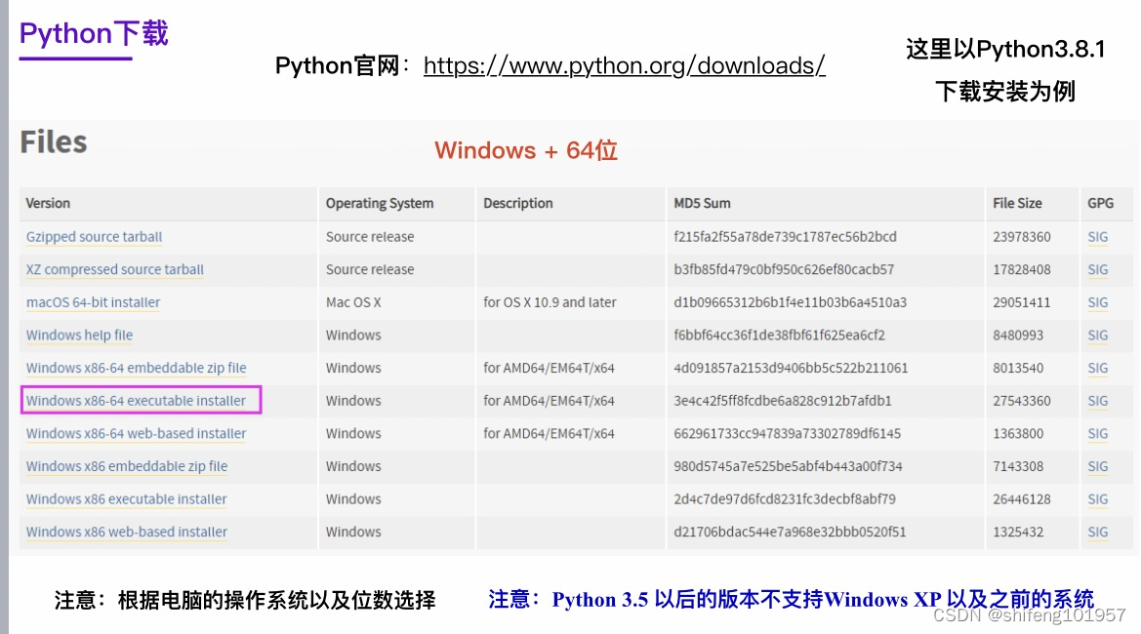The height and width of the screenshot is (634, 1141).
Task: Click the '这里以Python3.8.1' note text
Action: point(1005,50)
